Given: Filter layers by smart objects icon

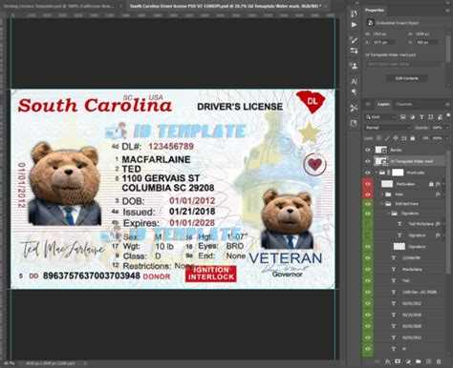Looking at the screenshot, I should pyautogui.click(x=440, y=117).
